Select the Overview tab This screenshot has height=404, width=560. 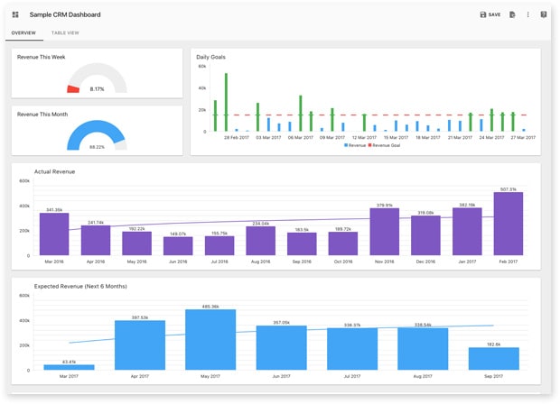[23, 32]
